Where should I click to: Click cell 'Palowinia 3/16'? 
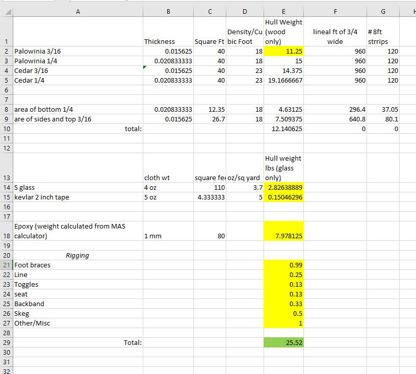[x=78, y=51]
